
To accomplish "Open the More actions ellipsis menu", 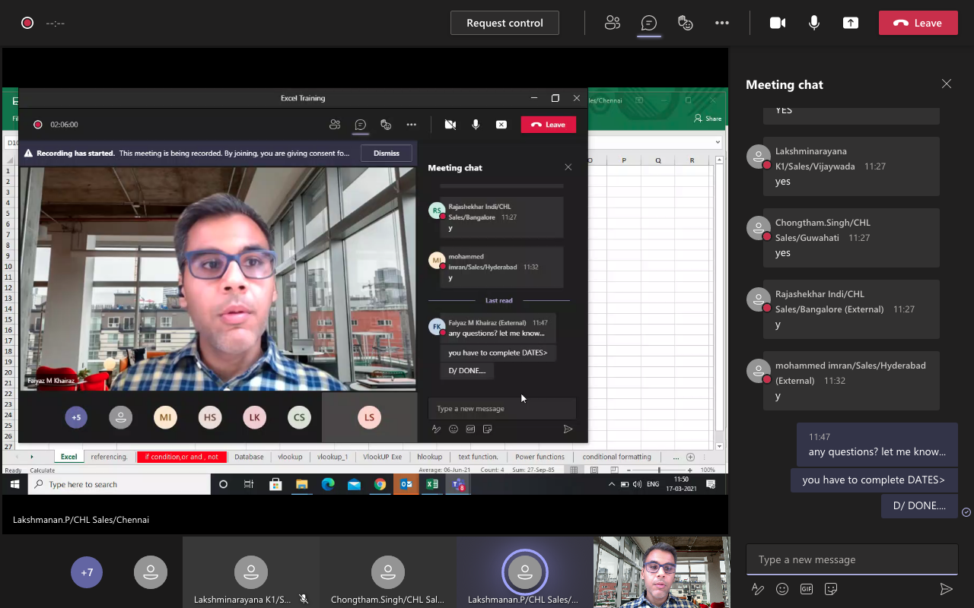I will 722,23.
